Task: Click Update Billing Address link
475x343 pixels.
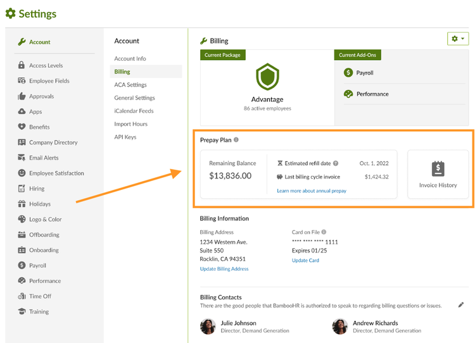Action: pyautogui.click(x=224, y=268)
